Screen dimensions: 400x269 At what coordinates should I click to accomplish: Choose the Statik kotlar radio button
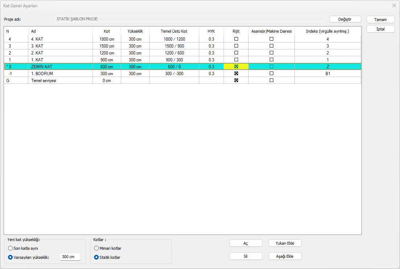(x=96, y=257)
